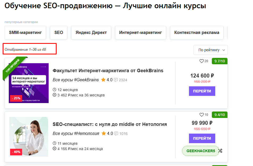Click the crossed-out 166 650 ₽ old price
The image size is (253, 166).
[202, 129]
